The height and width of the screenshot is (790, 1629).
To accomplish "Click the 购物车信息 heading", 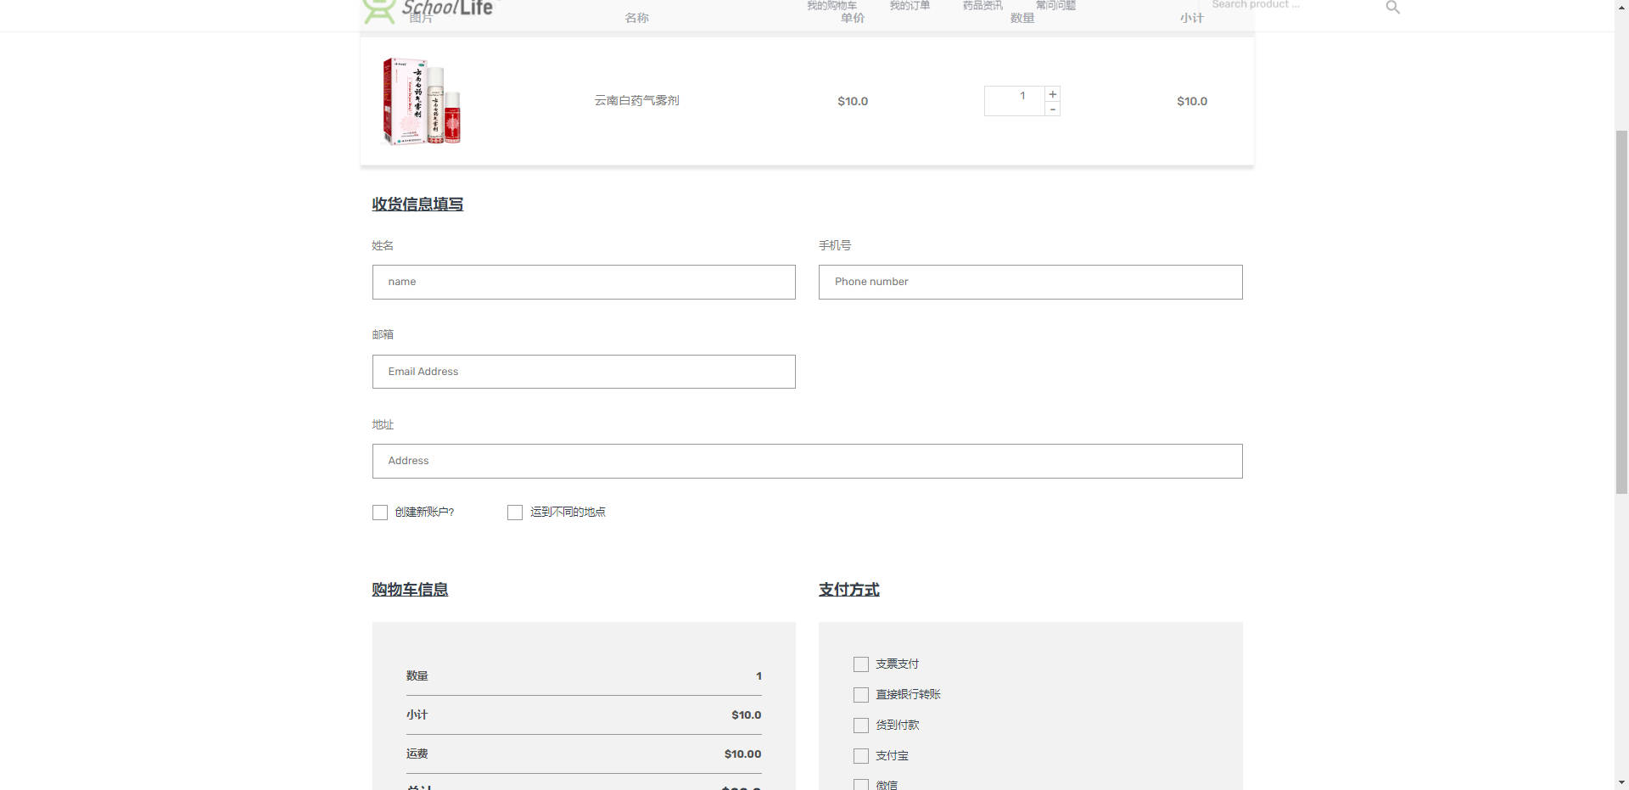I will coord(410,590).
